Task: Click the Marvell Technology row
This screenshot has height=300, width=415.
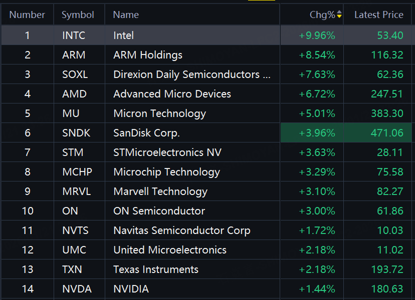Action: 160,191
